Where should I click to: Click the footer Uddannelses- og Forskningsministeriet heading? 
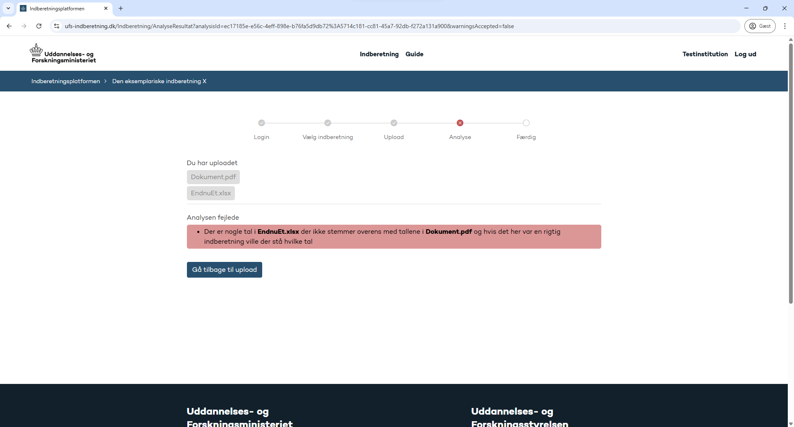pos(240,417)
